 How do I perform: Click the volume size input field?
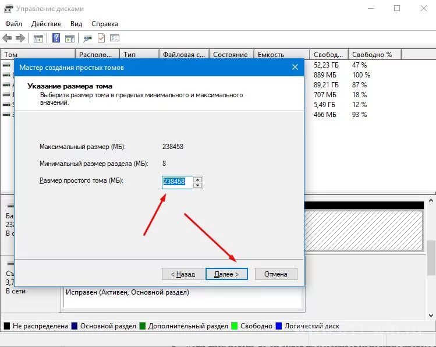click(x=177, y=182)
